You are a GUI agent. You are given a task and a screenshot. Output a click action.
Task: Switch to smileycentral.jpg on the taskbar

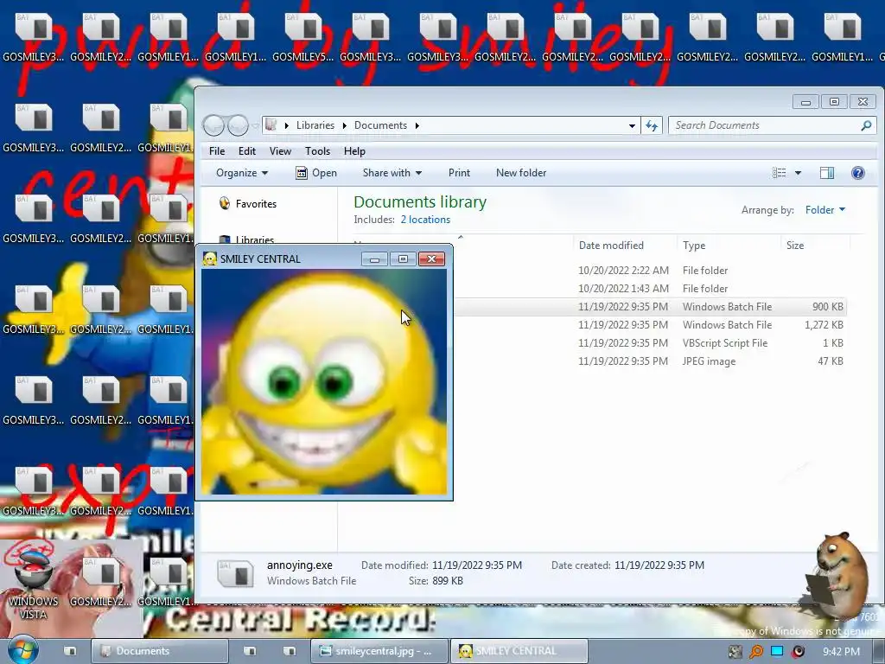click(x=379, y=651)
